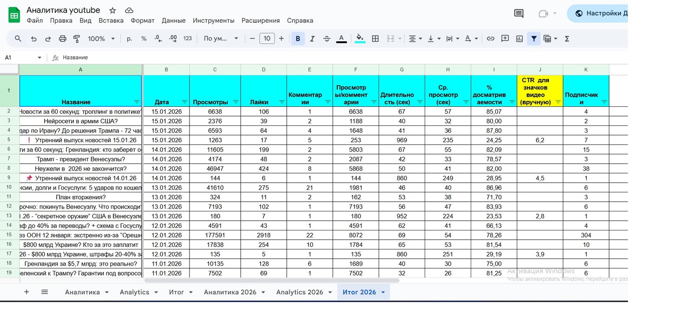Decrease the font size with the minus button
The height and width of the screenshot is (328, 697).
click(x=252, y=39)
